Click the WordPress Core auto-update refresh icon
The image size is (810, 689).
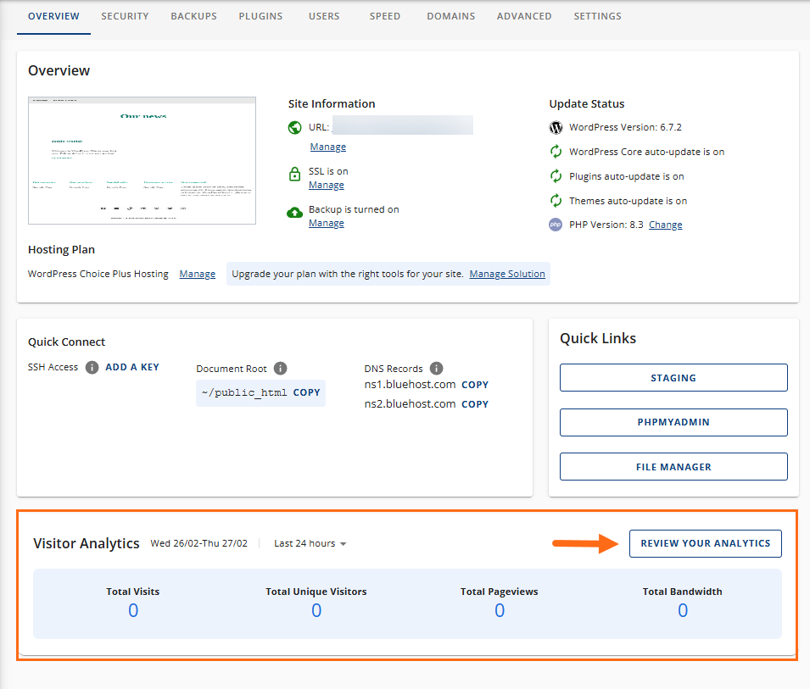click(556, 152)
